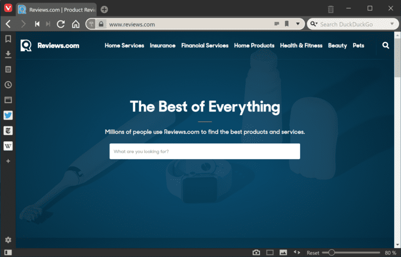
Task: Toggle the side panel visibility
Action: pos(8,252)
